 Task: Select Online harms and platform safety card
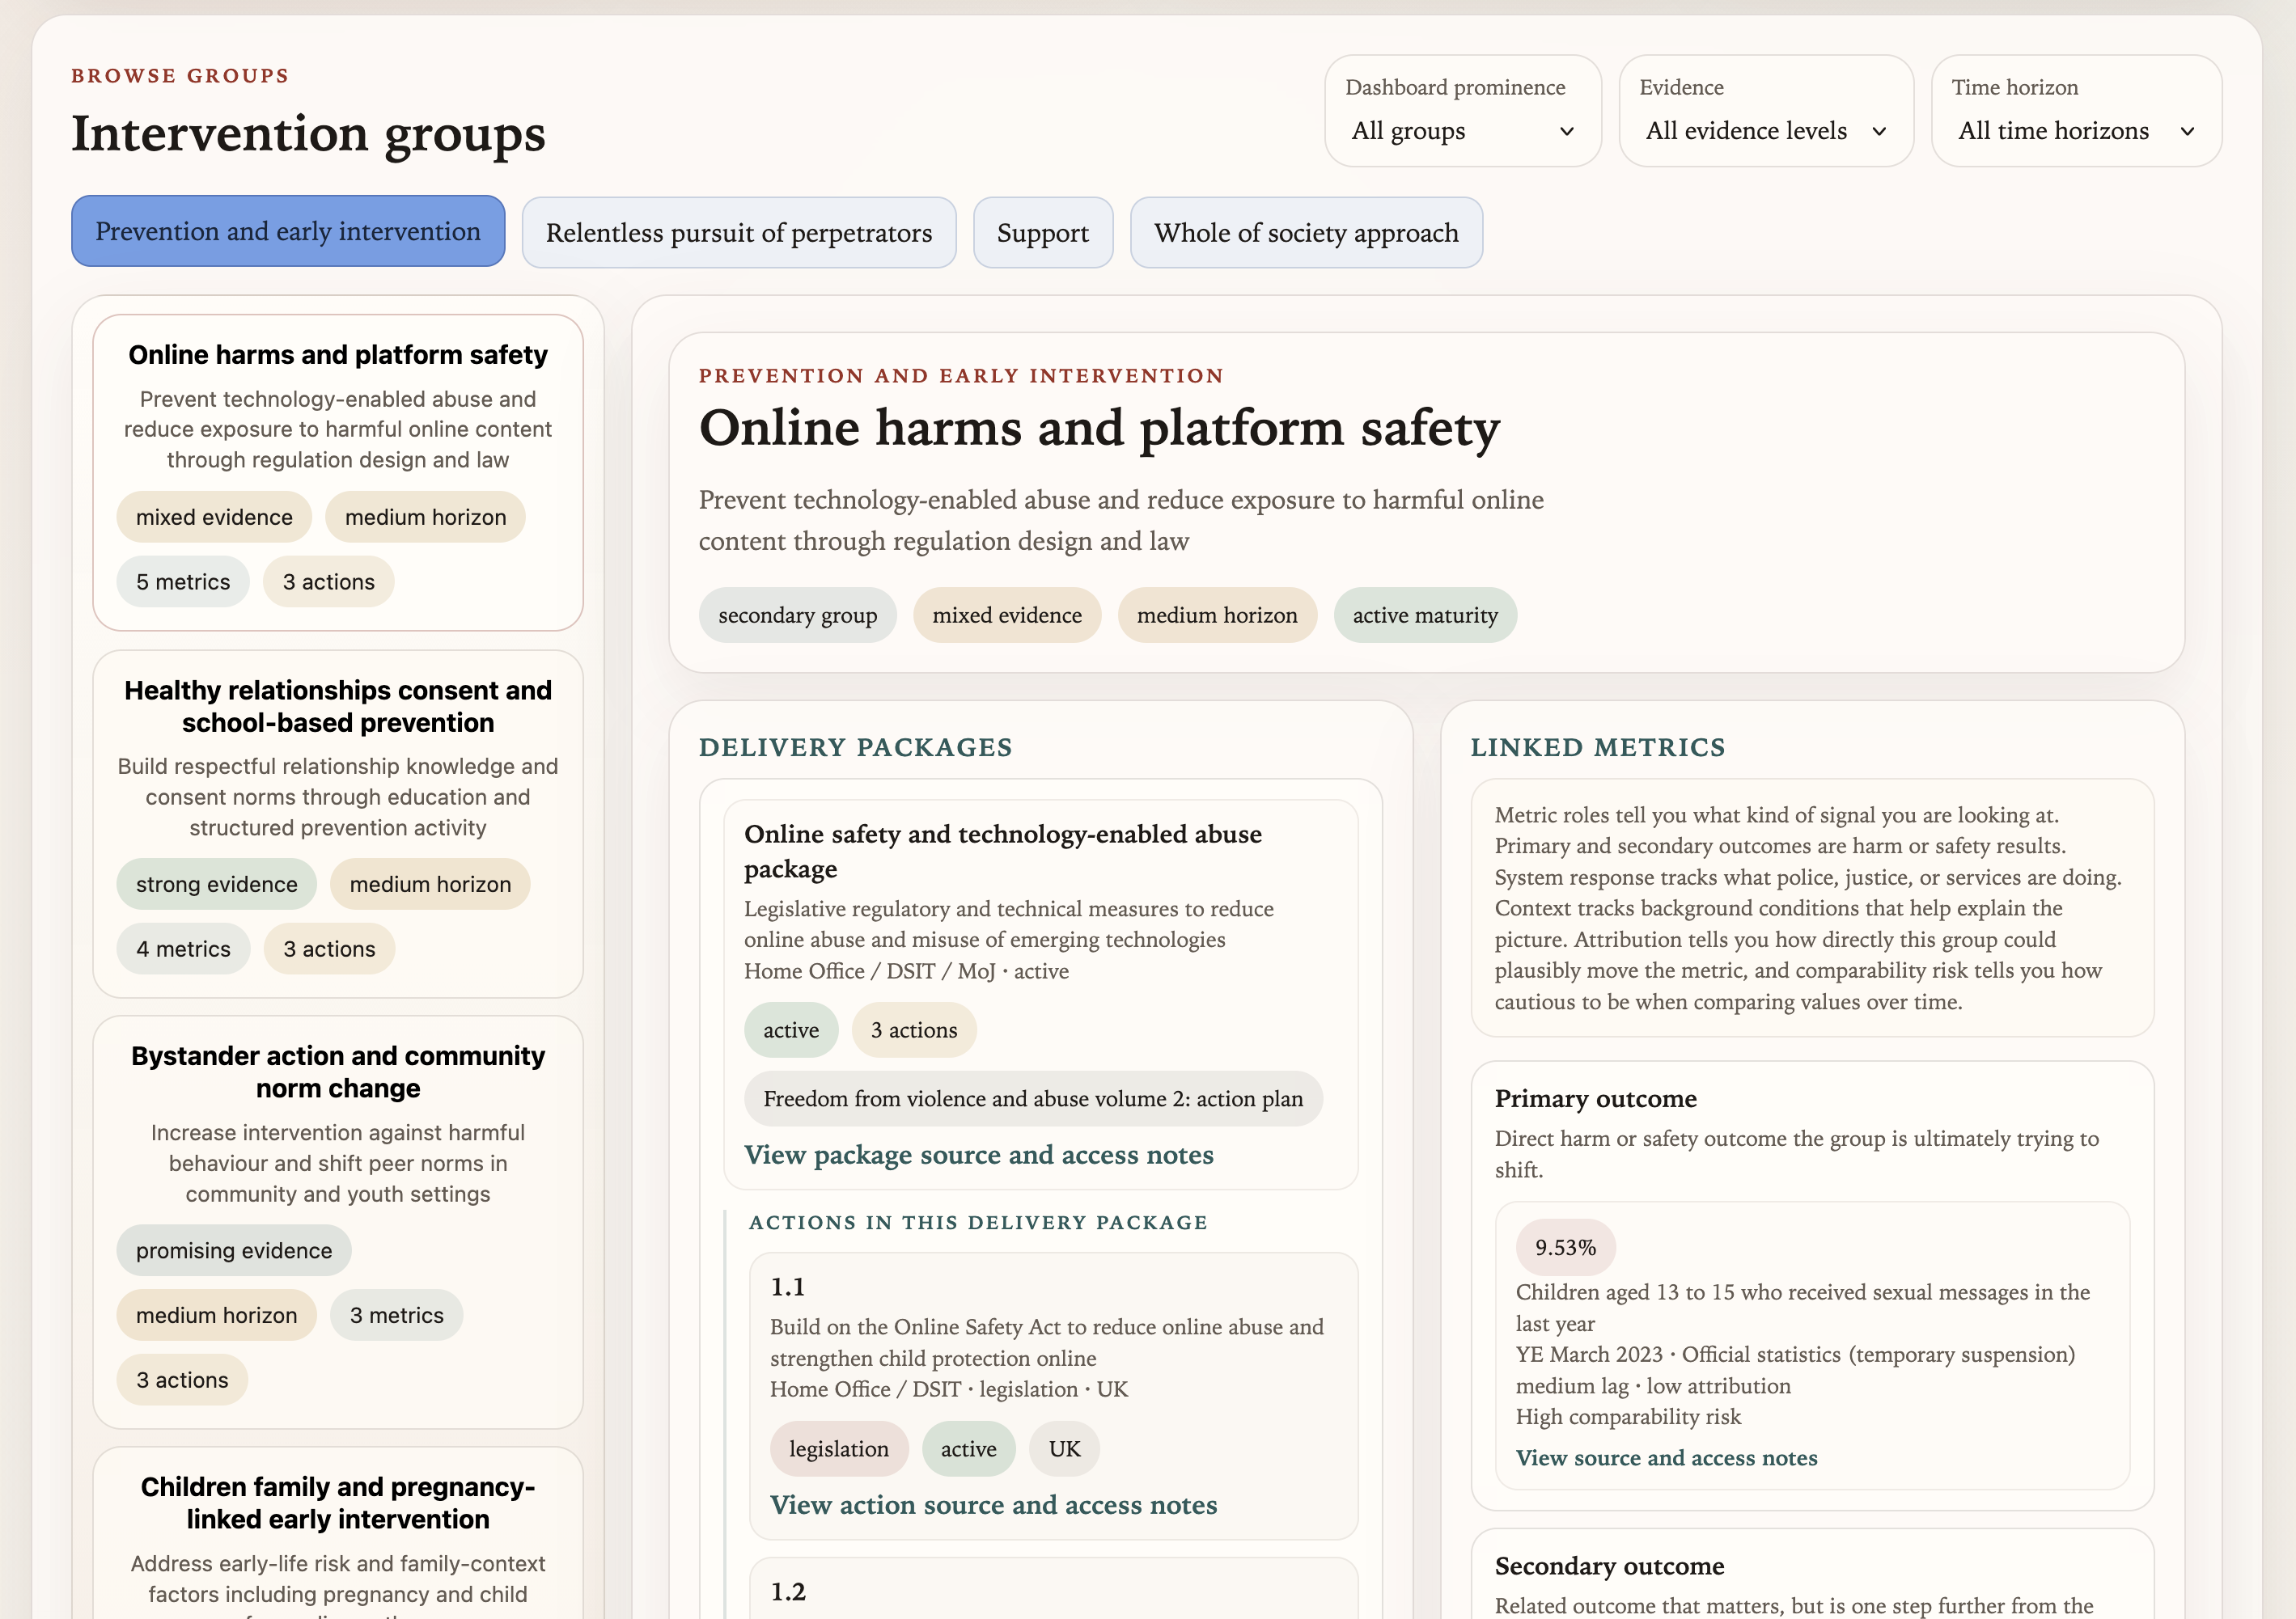[338, 473]
